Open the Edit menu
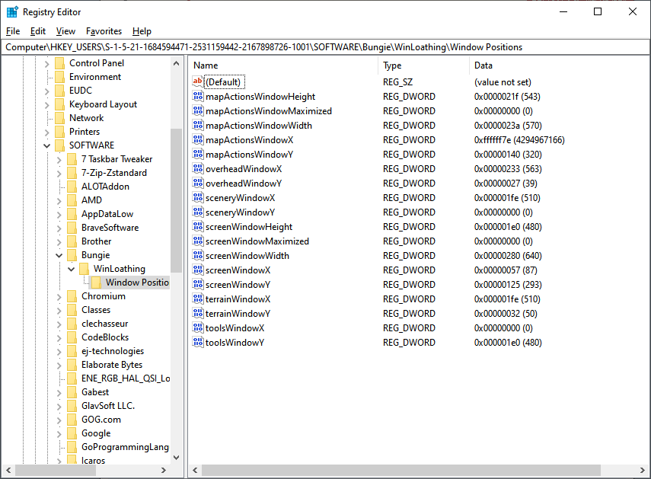The height and width of the screenshot is (479, 651). point(38,31)
